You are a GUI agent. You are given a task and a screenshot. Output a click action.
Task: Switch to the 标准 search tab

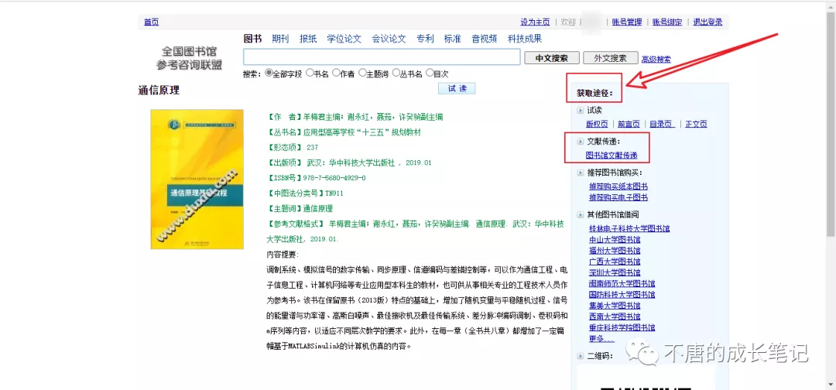pyautogui.click(x=453, y=39)
